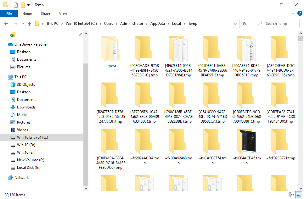The image size is (304, 199).
Task: Select the {C5410390-9A78 folder icon
Action: [211, 95]
